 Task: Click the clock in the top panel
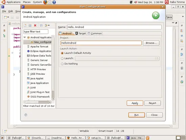click(x=150, y=2)
